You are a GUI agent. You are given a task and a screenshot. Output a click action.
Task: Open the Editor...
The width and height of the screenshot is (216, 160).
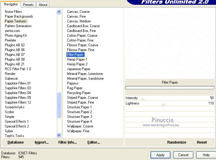tap(94, 142)
